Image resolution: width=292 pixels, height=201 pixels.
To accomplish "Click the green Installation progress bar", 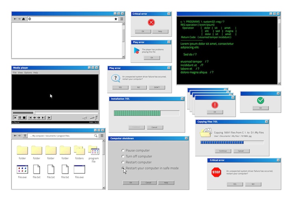I will tap(147, 113).
